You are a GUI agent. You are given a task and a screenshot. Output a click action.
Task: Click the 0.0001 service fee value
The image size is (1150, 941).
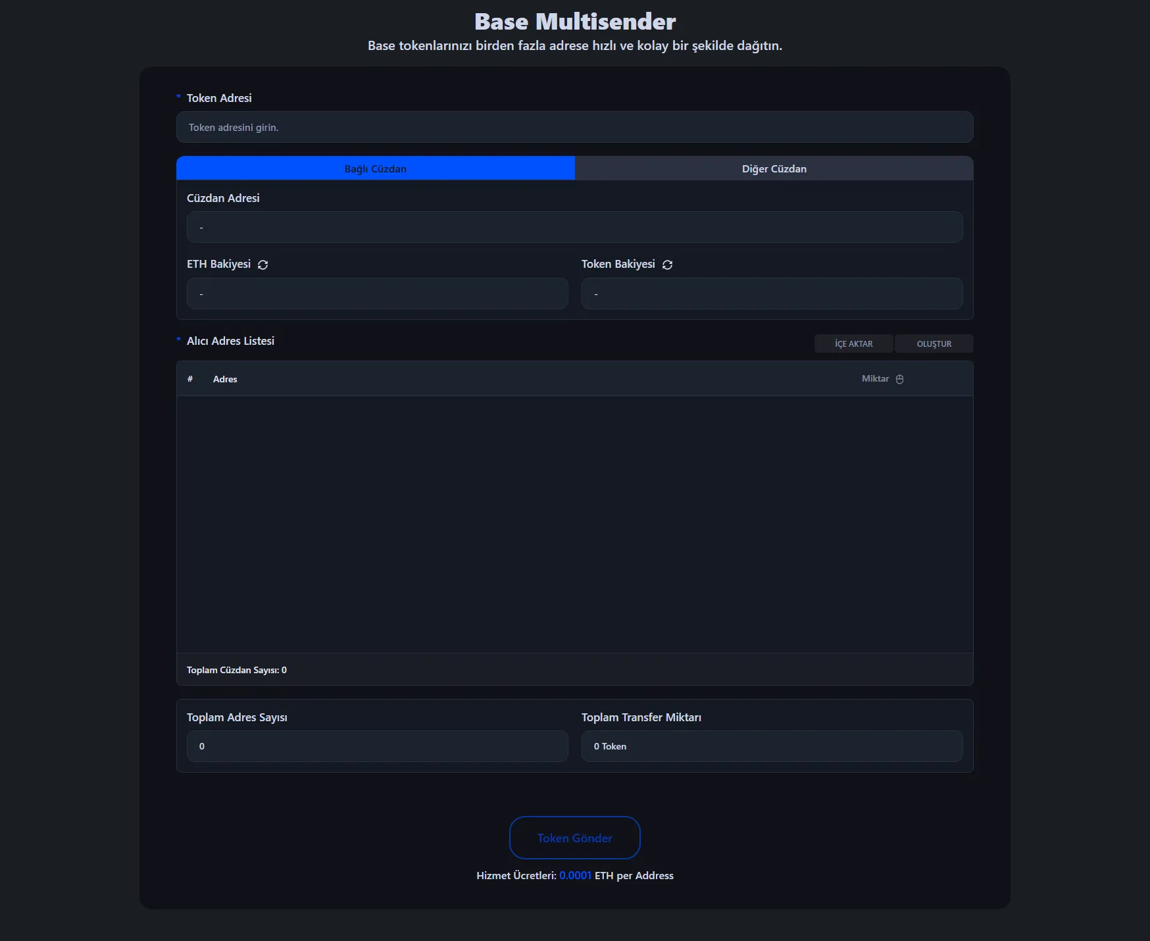point(575,875)
